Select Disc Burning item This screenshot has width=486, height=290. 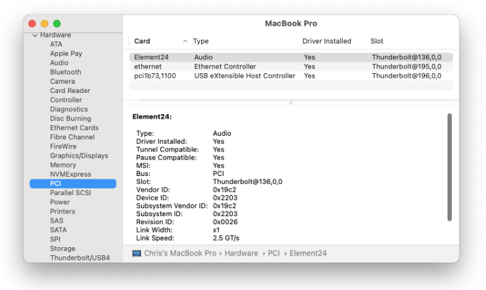point(71,119)
